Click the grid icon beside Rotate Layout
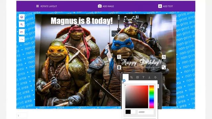Image resolution: width=212 pixels, height=119 pixels. tap(37, 6)
